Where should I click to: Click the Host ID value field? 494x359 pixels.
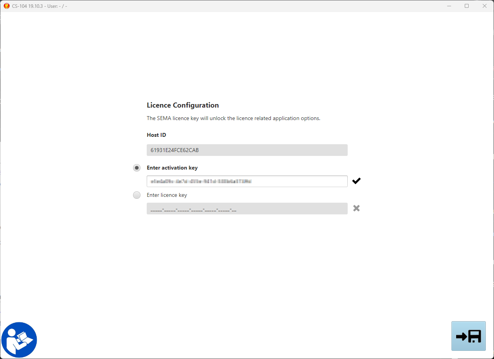(247, 150)
